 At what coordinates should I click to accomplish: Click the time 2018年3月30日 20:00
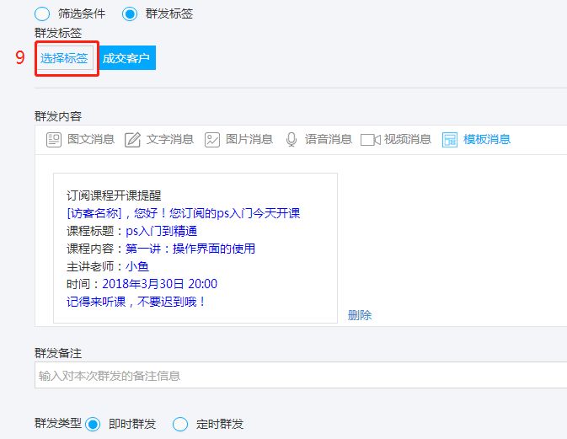pyautogui.click(x=160, y=284)
